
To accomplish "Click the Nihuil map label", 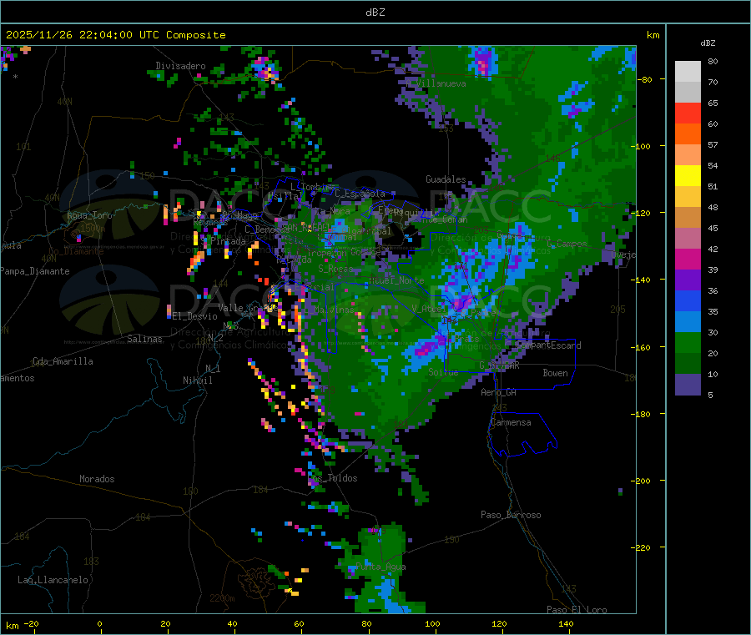I will tap(197, 380).
